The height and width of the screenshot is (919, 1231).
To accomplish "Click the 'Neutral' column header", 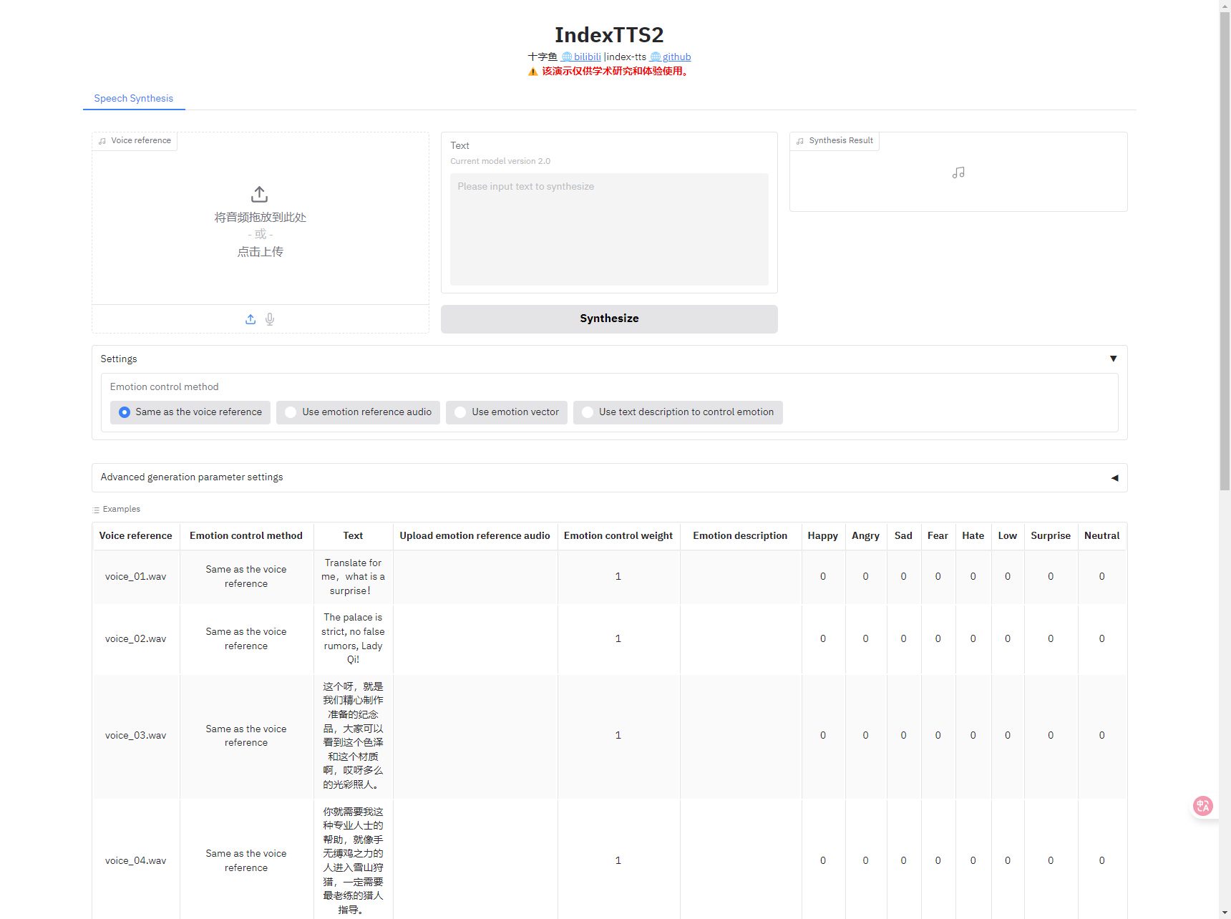I will pos(1102,536).
